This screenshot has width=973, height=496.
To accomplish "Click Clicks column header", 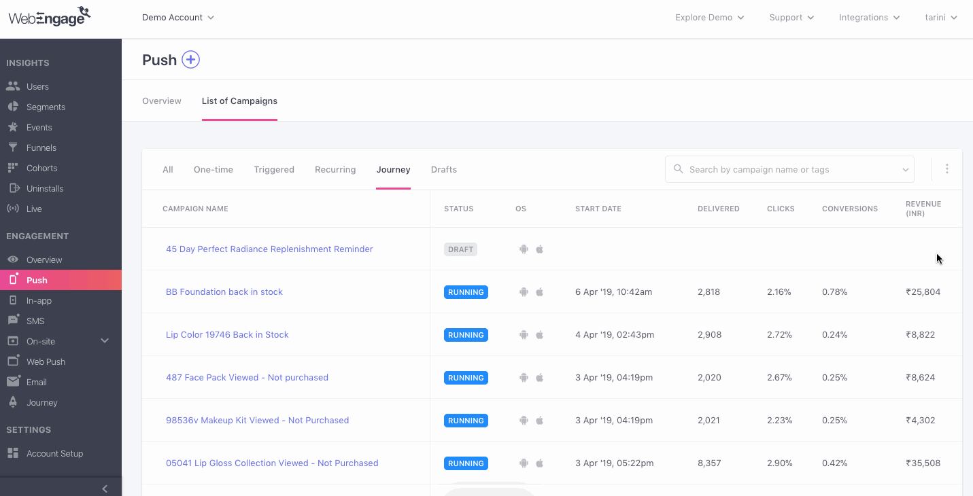I will tap(781, 209).
